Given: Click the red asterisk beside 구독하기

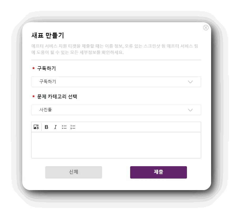Looking at the screenshot, I should coord(33,68).
